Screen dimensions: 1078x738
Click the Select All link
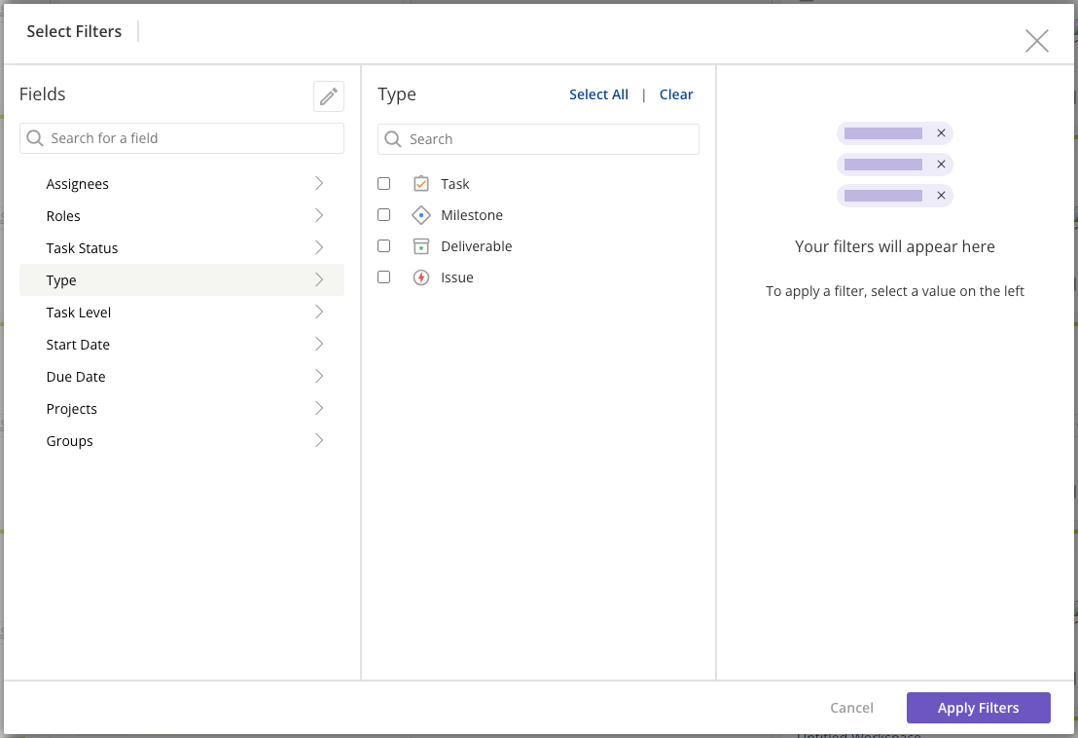point(598,94)
